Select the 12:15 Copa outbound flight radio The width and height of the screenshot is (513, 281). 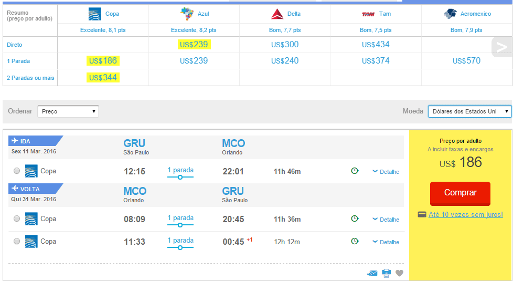17,171
